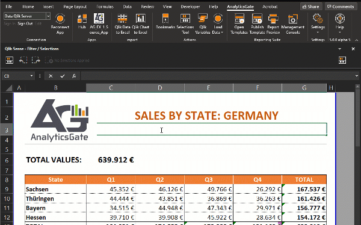Open the AnalyticsGate Help lifebuoy icon

(x=340, y=19)
